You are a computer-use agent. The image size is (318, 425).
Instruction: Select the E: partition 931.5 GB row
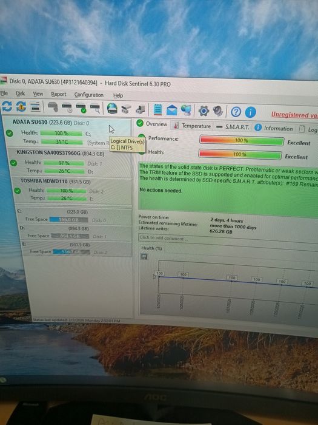pyautogui.click(x=76, y=248)
